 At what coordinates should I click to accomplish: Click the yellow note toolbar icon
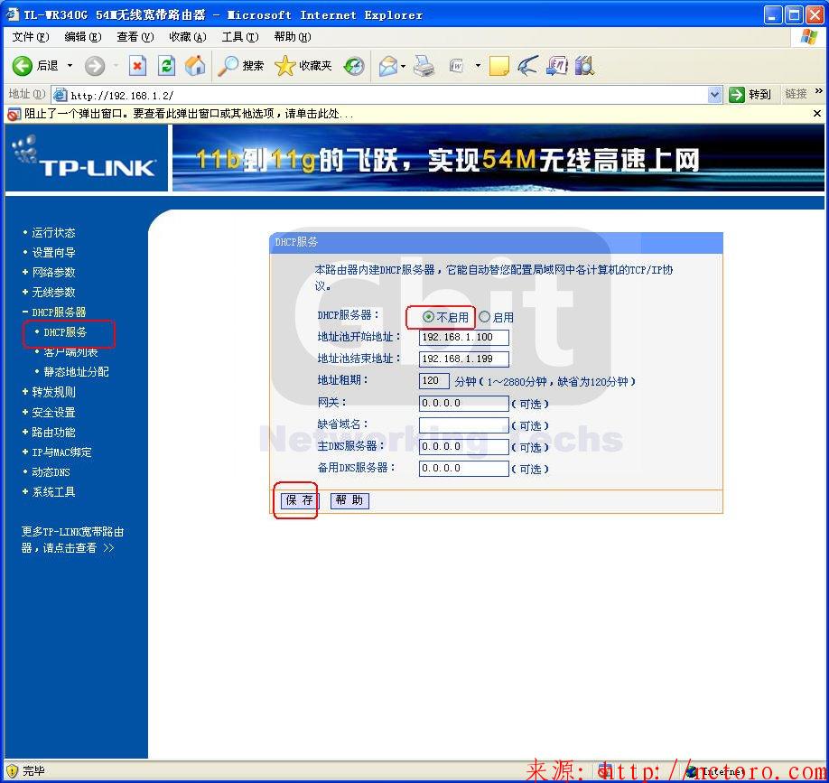pos(498,66)
